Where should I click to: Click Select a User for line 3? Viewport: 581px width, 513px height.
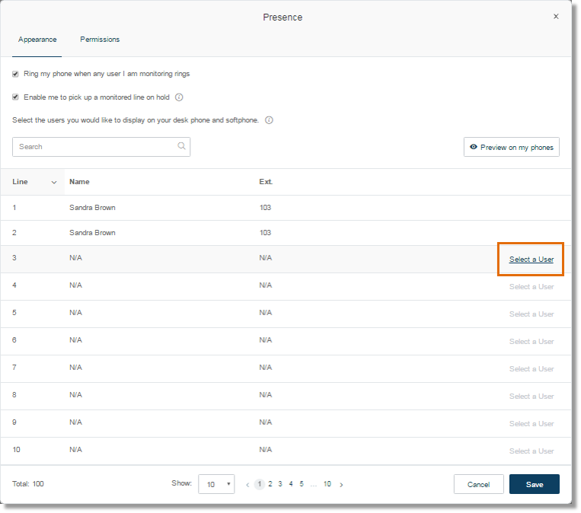tap(532, 260)
